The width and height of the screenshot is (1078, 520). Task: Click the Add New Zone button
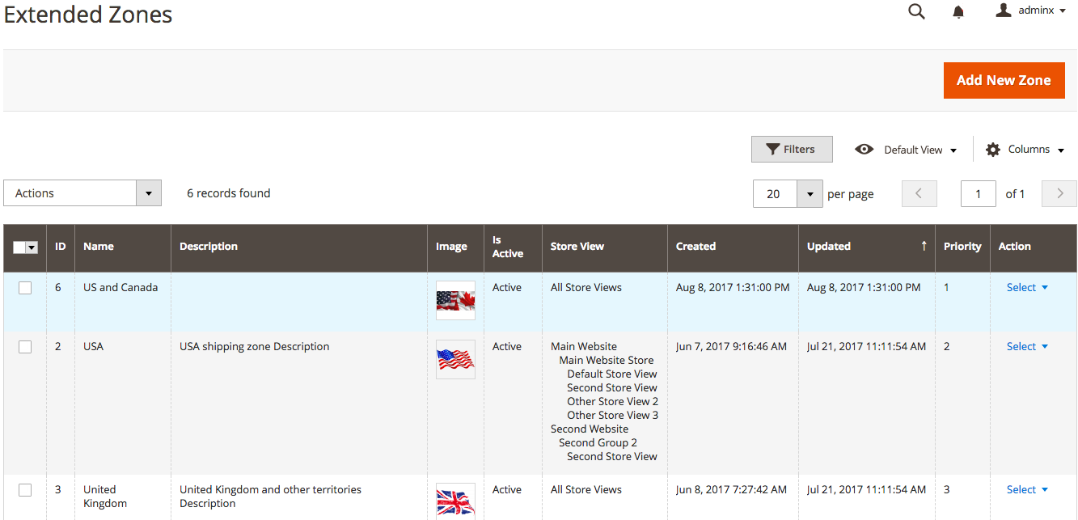pos(1004,80)
